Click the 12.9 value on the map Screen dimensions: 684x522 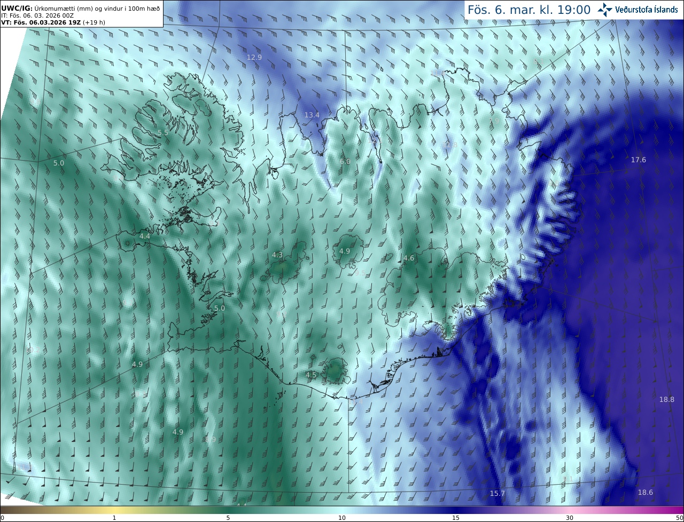pyautogui.click(x=254, y=57)
